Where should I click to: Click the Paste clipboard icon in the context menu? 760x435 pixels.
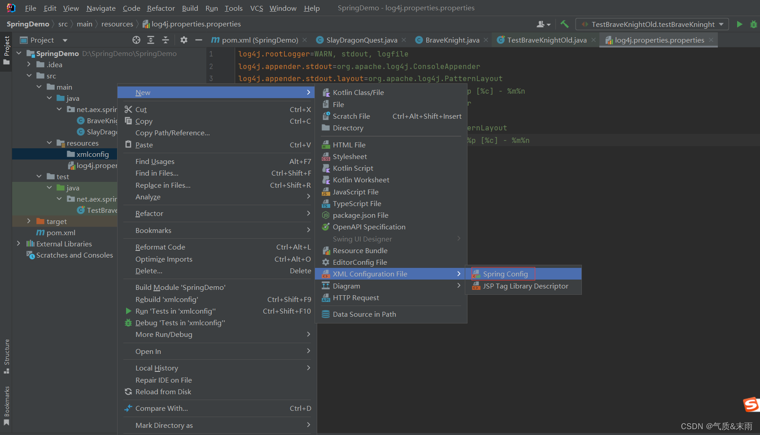pos(128,145)
